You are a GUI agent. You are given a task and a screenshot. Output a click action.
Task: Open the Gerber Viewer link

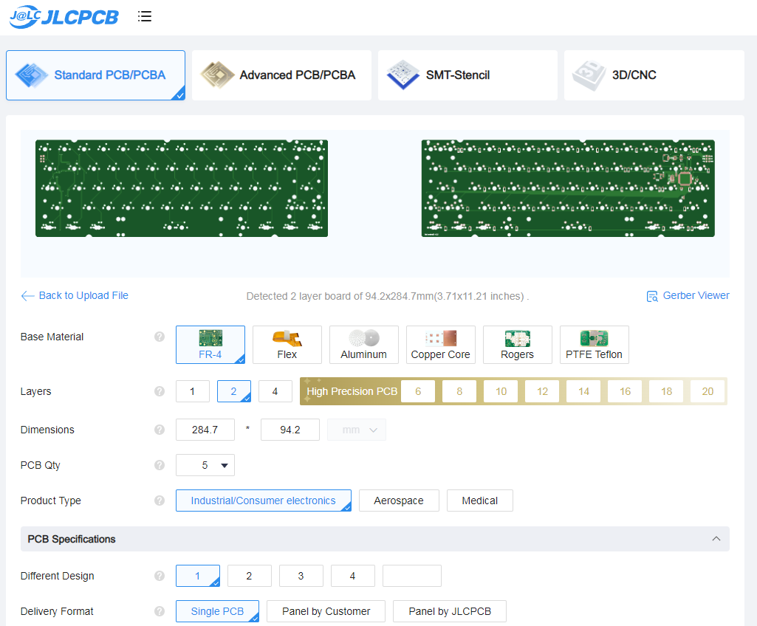(696, 295)
